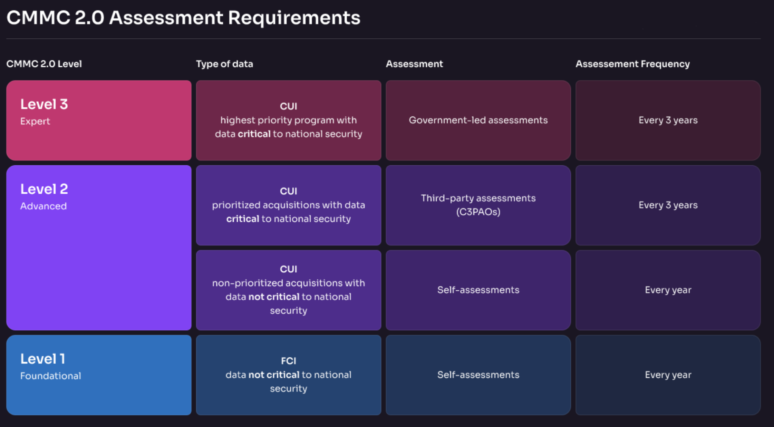Viewport: 774px width, 427px height.
Task: Select the Third-party assessments (C3PAOs) cell
Action: coord(478,205)
